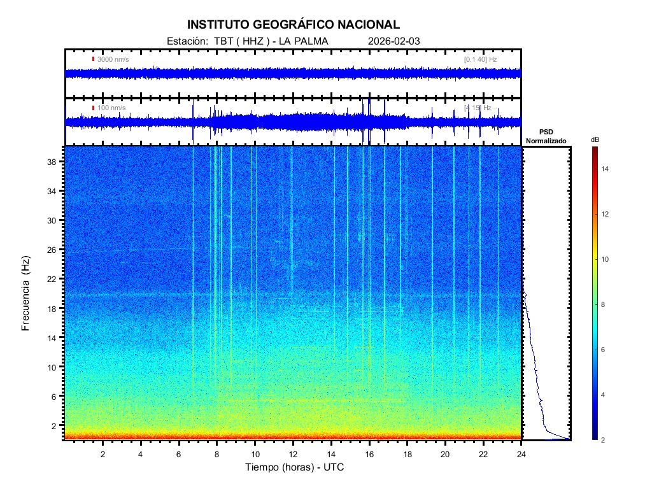Screen dimensions: 652x489
Task: Click the date 2026-02-03 in the header
Action: point(393,41)
